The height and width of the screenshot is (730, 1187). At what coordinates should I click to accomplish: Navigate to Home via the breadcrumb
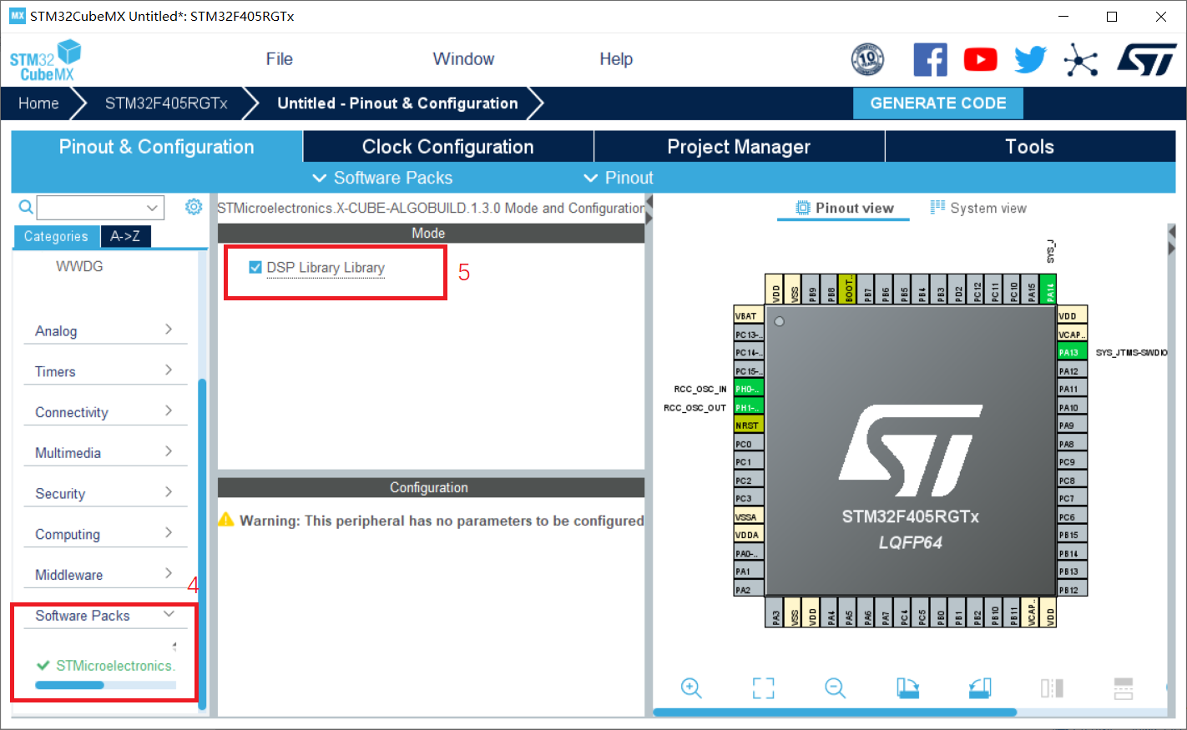coord(38,103)
